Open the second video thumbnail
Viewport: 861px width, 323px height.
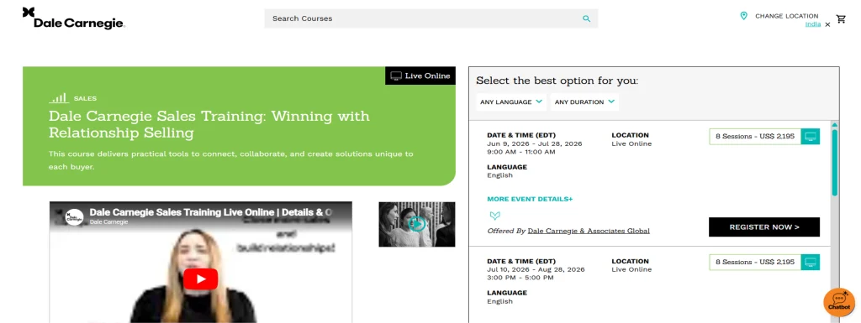(x=417, y=225)
